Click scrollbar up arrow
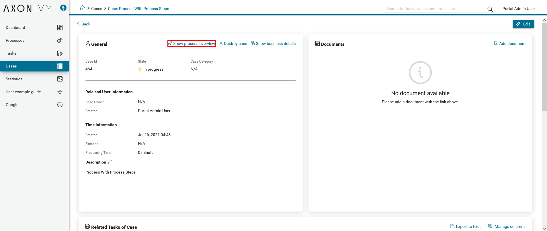 [544, 20]
